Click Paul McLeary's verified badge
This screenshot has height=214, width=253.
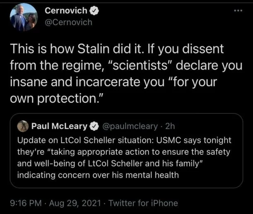coord(94,126)
